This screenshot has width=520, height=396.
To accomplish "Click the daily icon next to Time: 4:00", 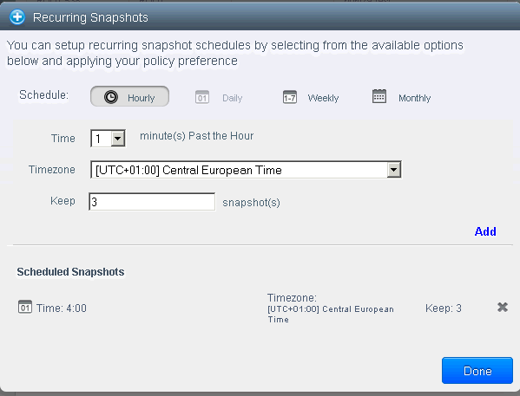I will coord(25,307).
